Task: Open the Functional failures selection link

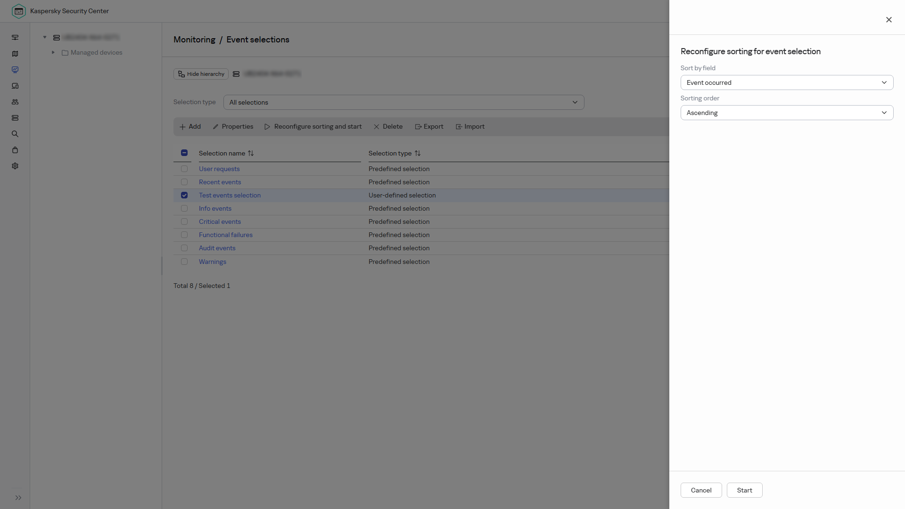Action: click(225, 235)
